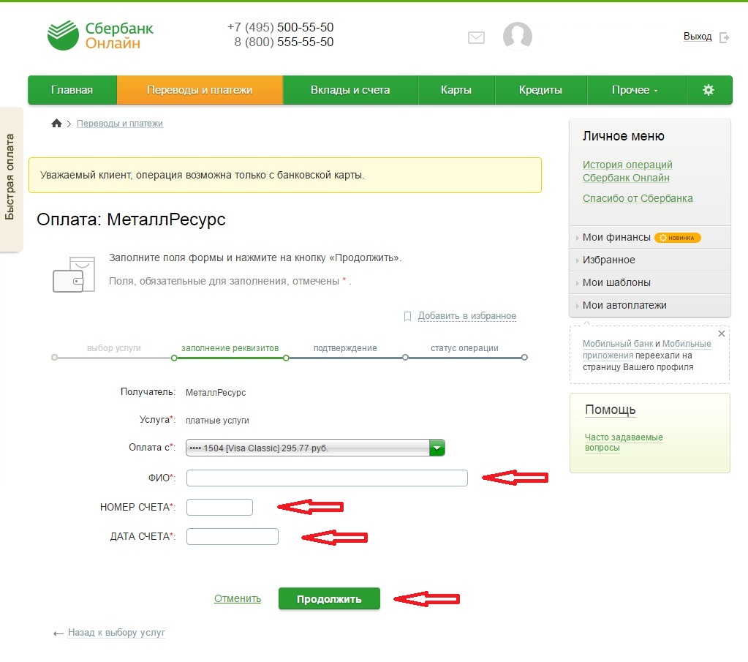The width and height of the screenshot is (748, 662).
Task: Open История операций Сбербанк Онлайн link
Action: tap(627, 171)
